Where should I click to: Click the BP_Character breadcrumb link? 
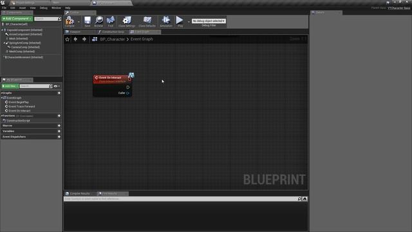(x=113, y=39)
